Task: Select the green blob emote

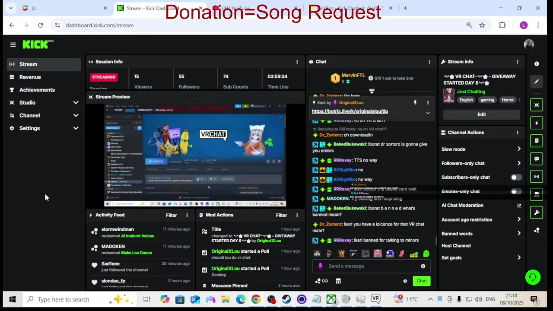Action: tap(426, 254)
